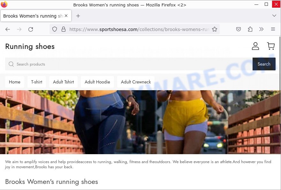Reload the page with the refresh icon
The width and height of the screenshot is (281, 190).
coord(31,29)
